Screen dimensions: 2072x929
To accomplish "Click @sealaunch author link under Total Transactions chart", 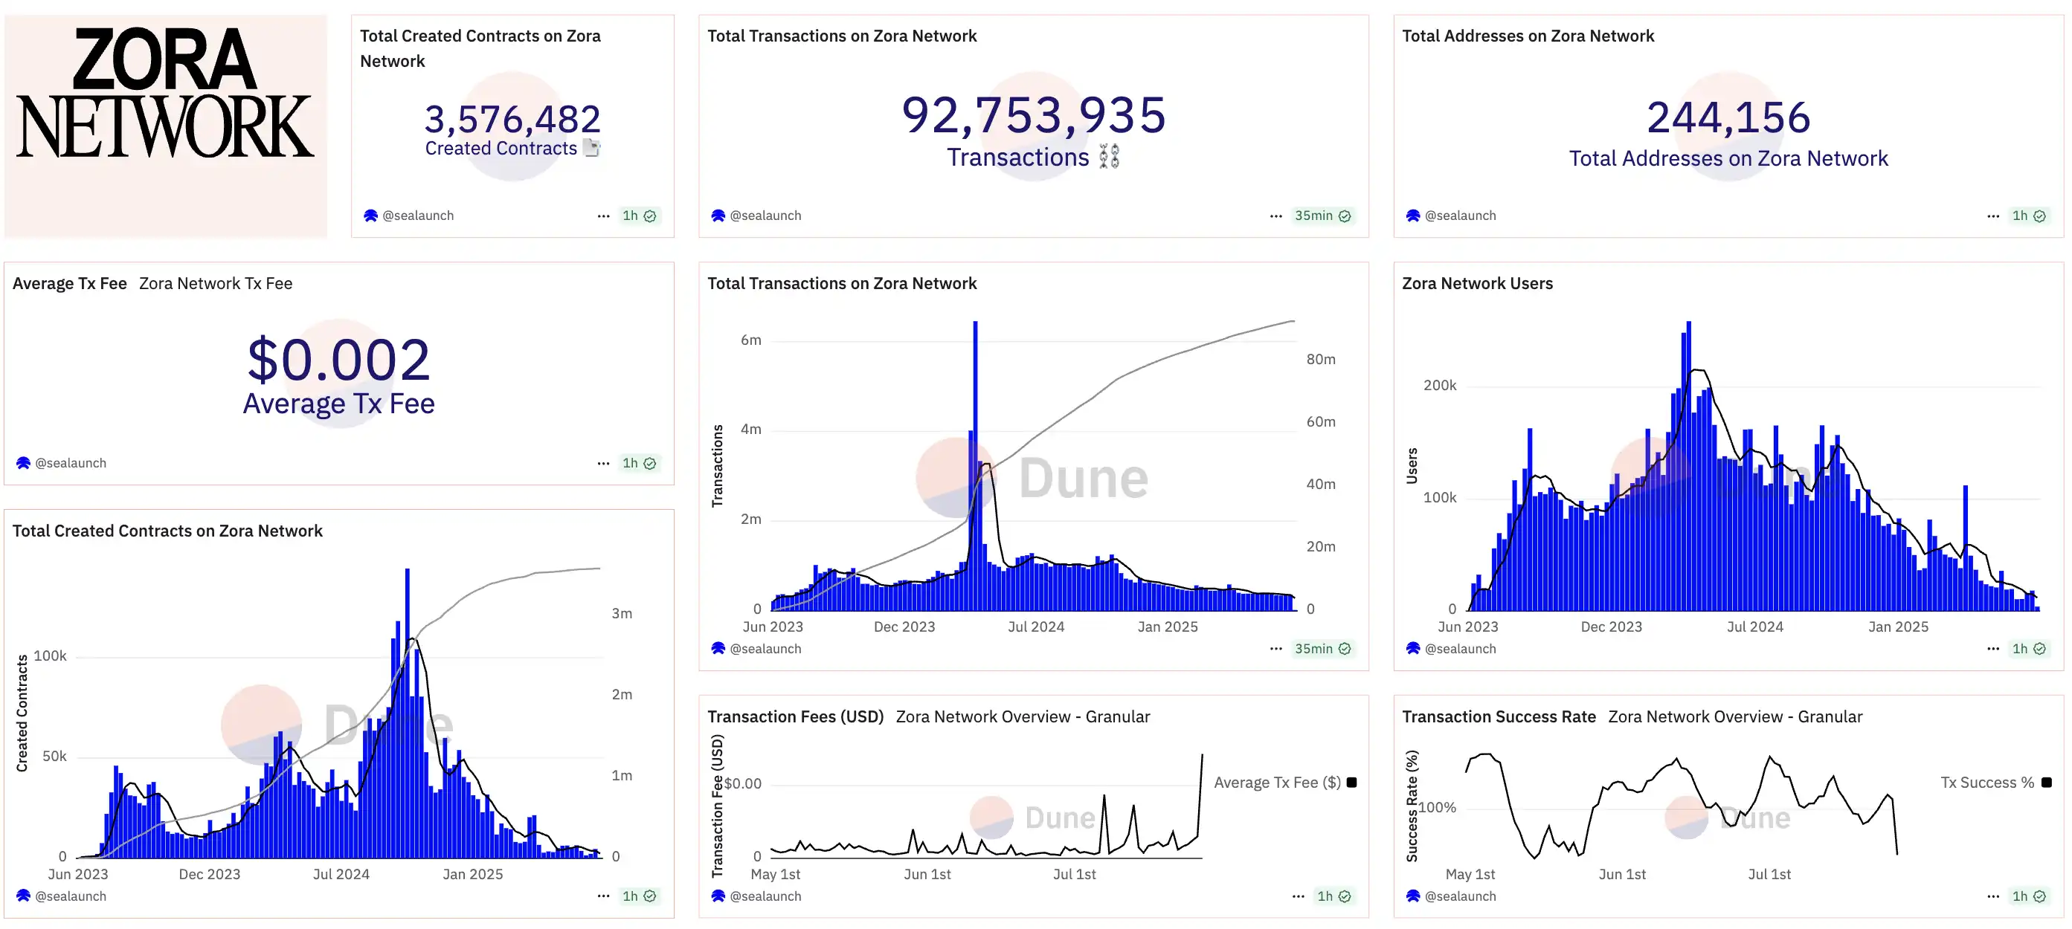I will coord(765,649).
